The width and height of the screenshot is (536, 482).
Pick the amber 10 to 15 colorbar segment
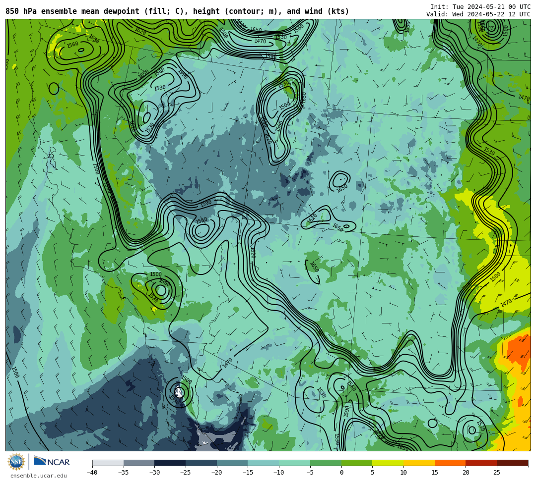click(419, 463)
